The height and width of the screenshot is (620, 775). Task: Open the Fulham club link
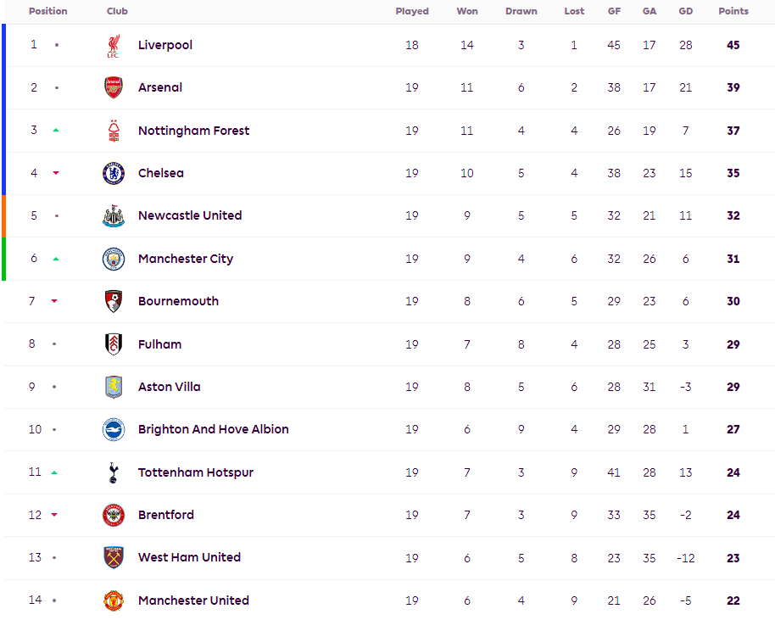[x=159, y=344]
